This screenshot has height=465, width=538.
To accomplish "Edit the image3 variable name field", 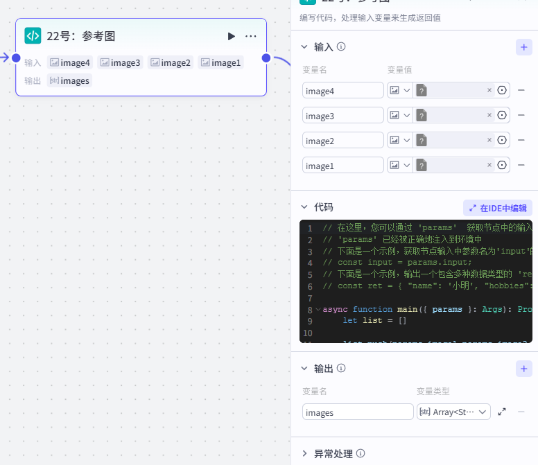I will tap(342, 116).
